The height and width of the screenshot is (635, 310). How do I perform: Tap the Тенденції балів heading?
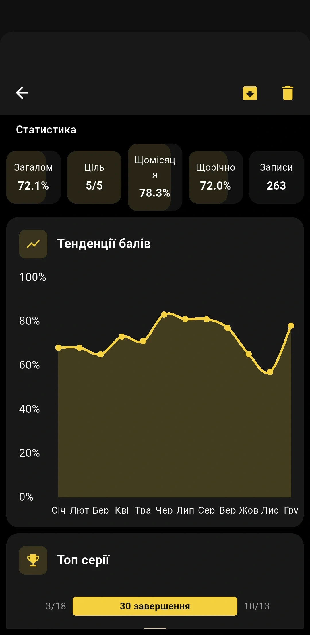(x=104, y=244)
